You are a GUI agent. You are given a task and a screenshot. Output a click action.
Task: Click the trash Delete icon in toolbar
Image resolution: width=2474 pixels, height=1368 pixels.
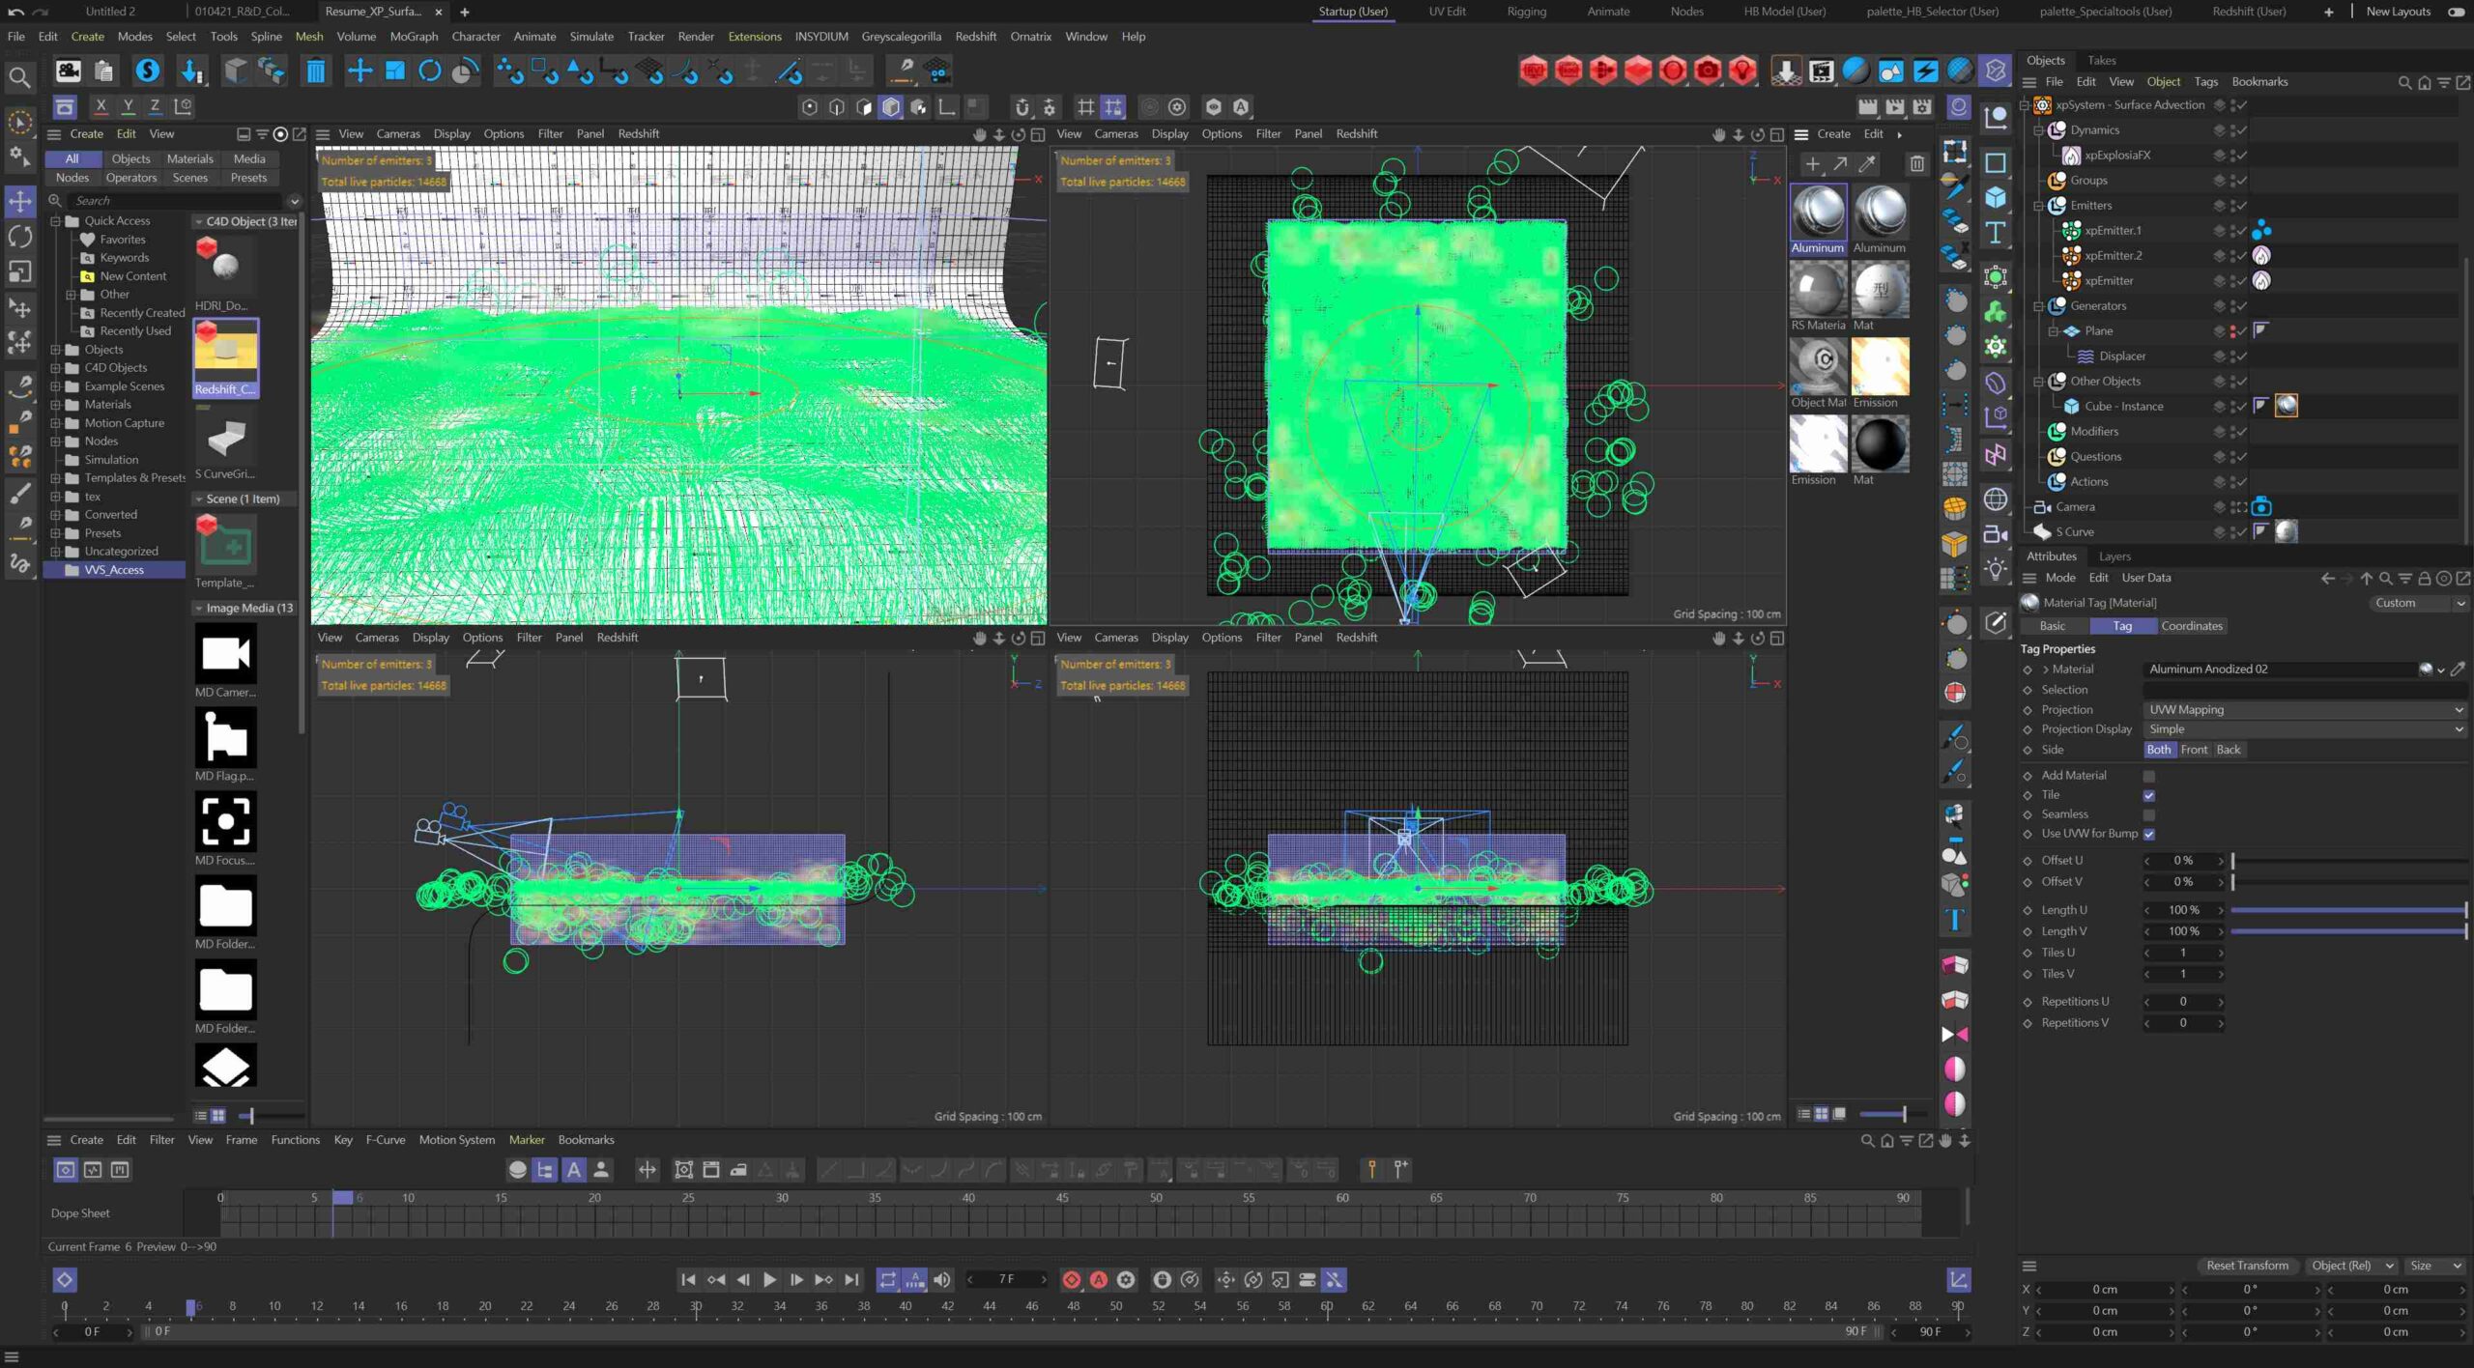point(315,71)
